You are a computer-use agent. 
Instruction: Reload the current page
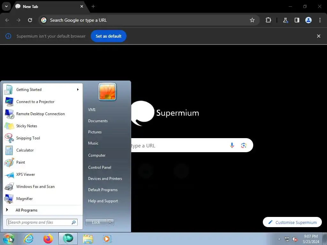pyautogui.click(x=30, y=20)
